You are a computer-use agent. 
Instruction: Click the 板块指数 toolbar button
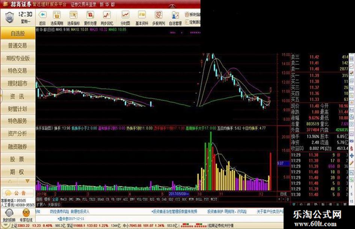(x=192, y=15)
